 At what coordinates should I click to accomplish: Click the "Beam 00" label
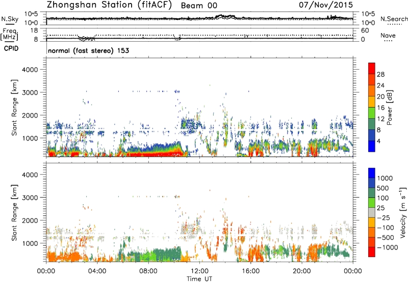tap(199, 6)
